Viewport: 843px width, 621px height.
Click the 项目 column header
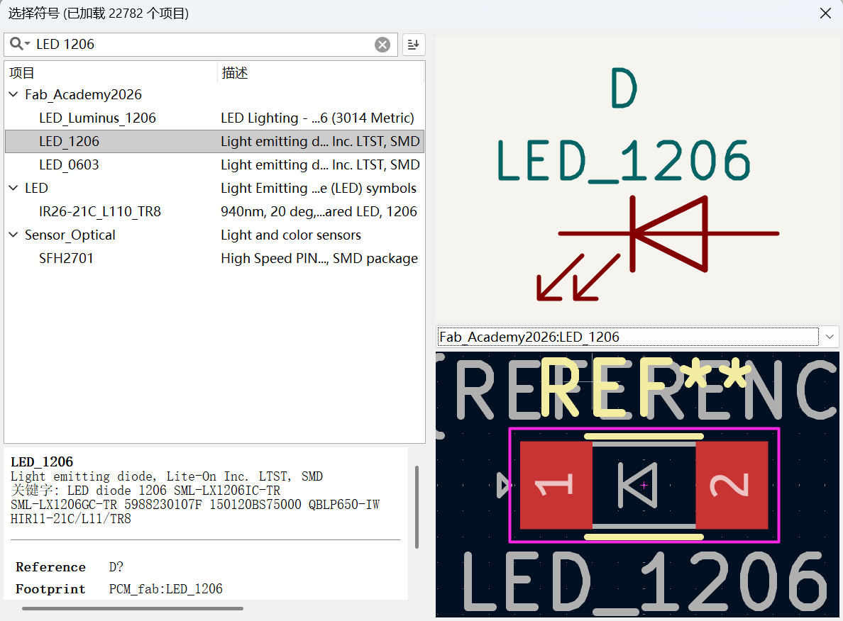(x=110, y=72)
